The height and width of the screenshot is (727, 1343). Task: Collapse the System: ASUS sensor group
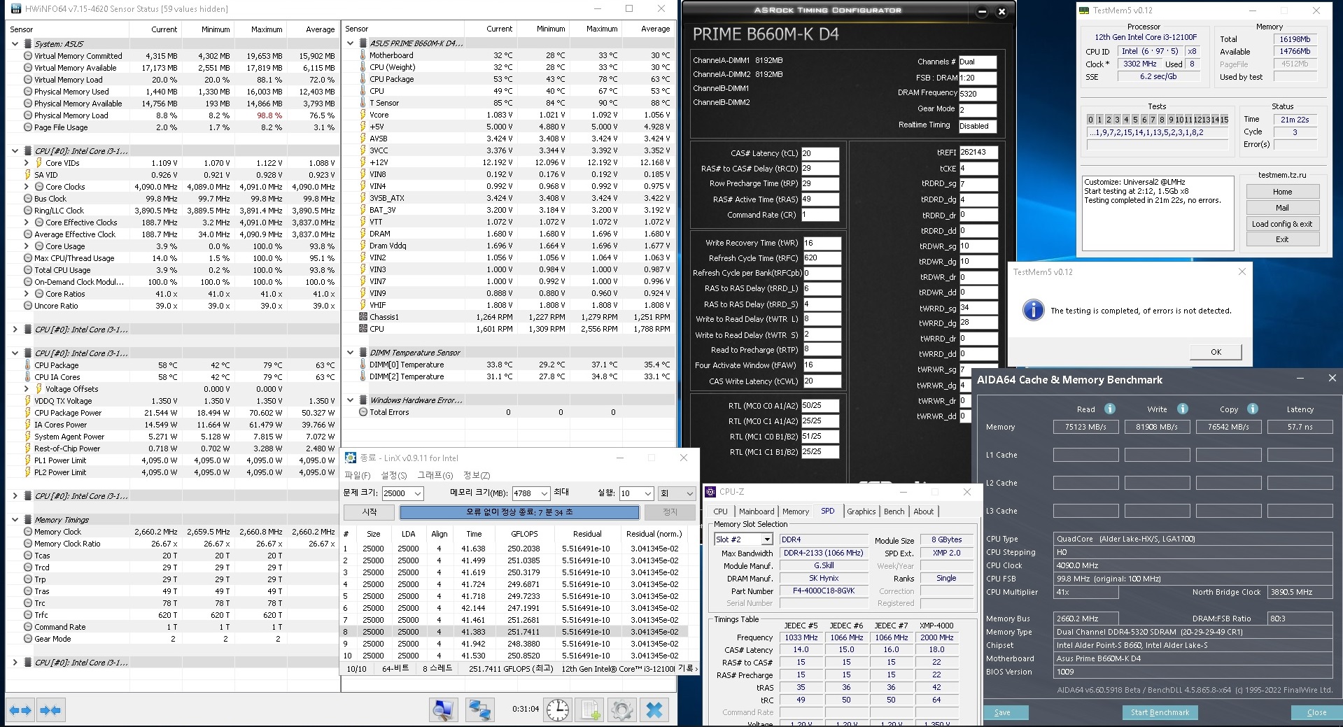15,43
